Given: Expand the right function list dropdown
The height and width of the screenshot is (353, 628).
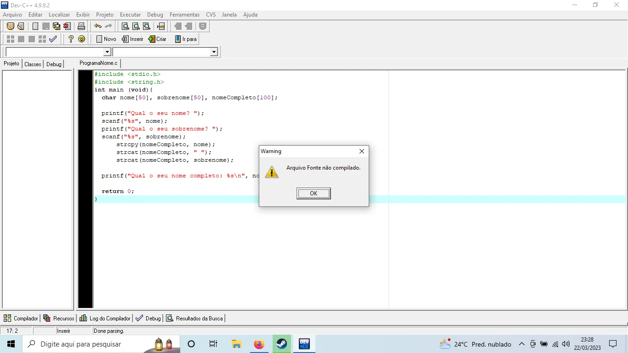Looking at the screenshot, I should point(214,52).
